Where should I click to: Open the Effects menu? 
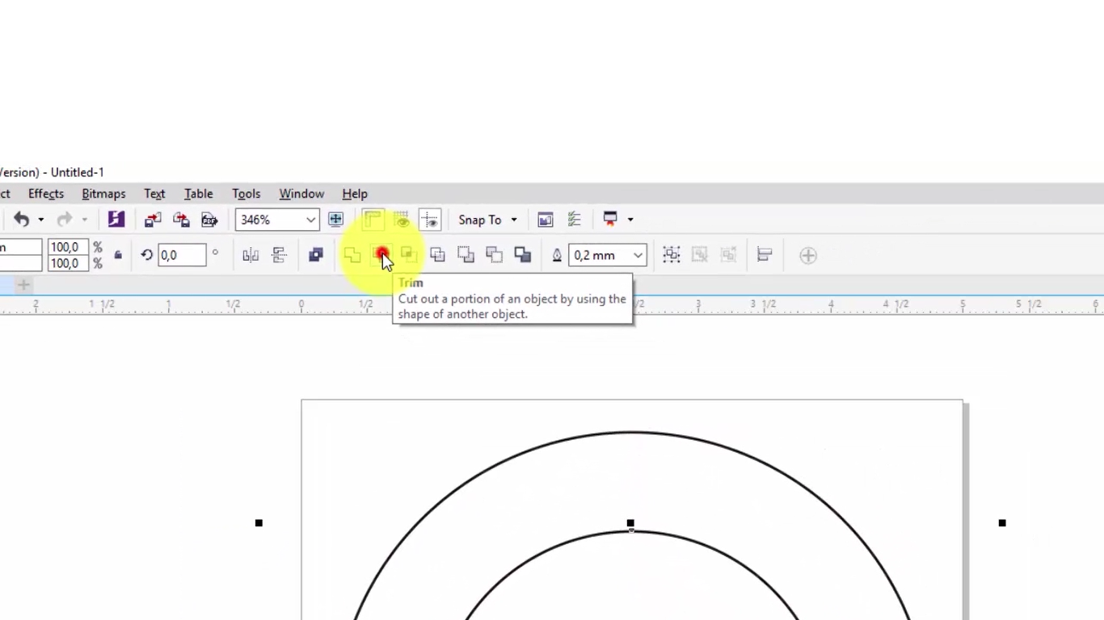pos(46,194)
